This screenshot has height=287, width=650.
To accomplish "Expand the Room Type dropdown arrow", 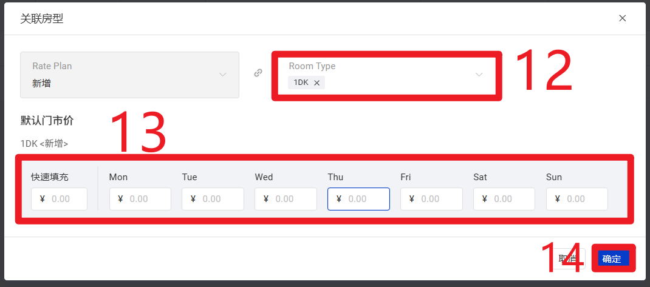I will [x=479, y=75].
